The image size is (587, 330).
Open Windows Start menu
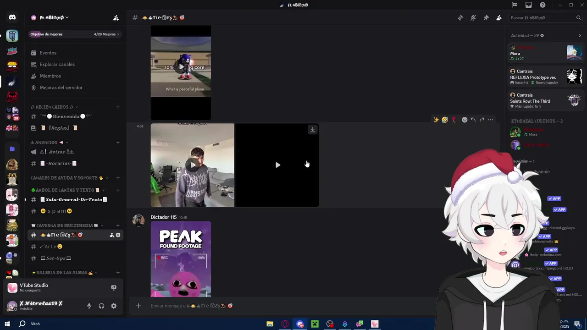7,324
